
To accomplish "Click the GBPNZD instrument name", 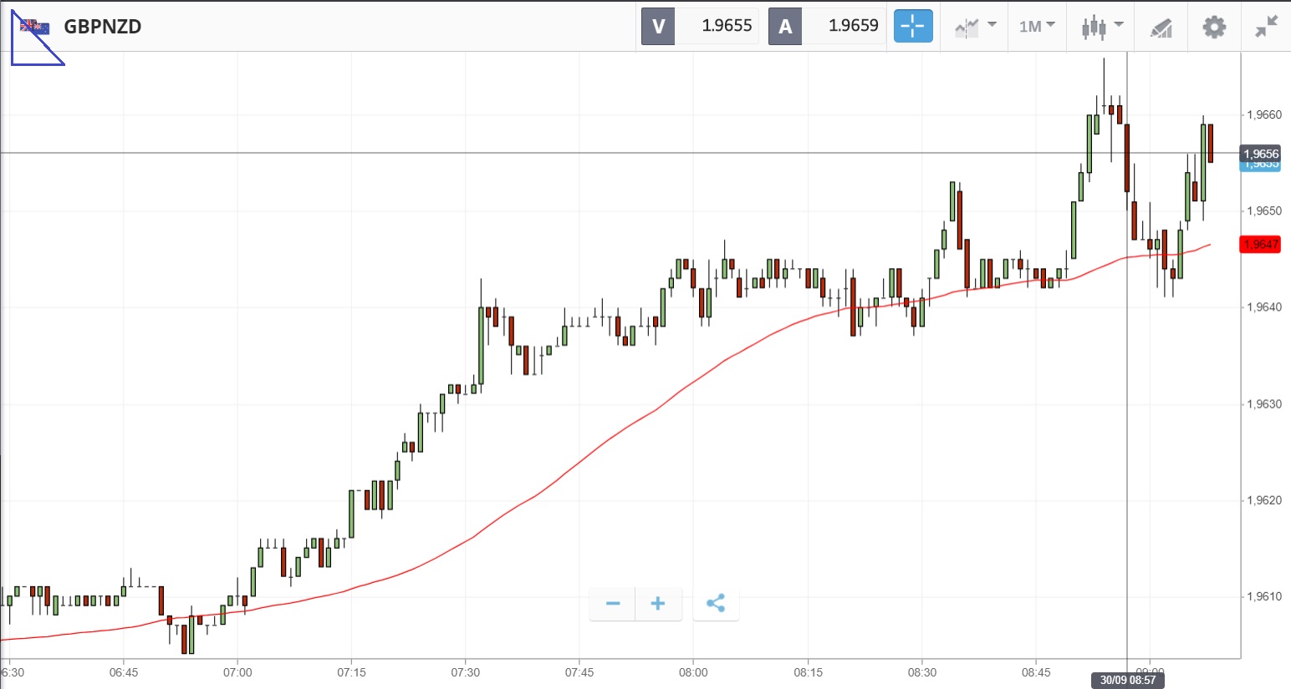I will tap(103, 27).
